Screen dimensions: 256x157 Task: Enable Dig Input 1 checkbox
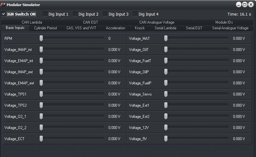pos(45,14)
